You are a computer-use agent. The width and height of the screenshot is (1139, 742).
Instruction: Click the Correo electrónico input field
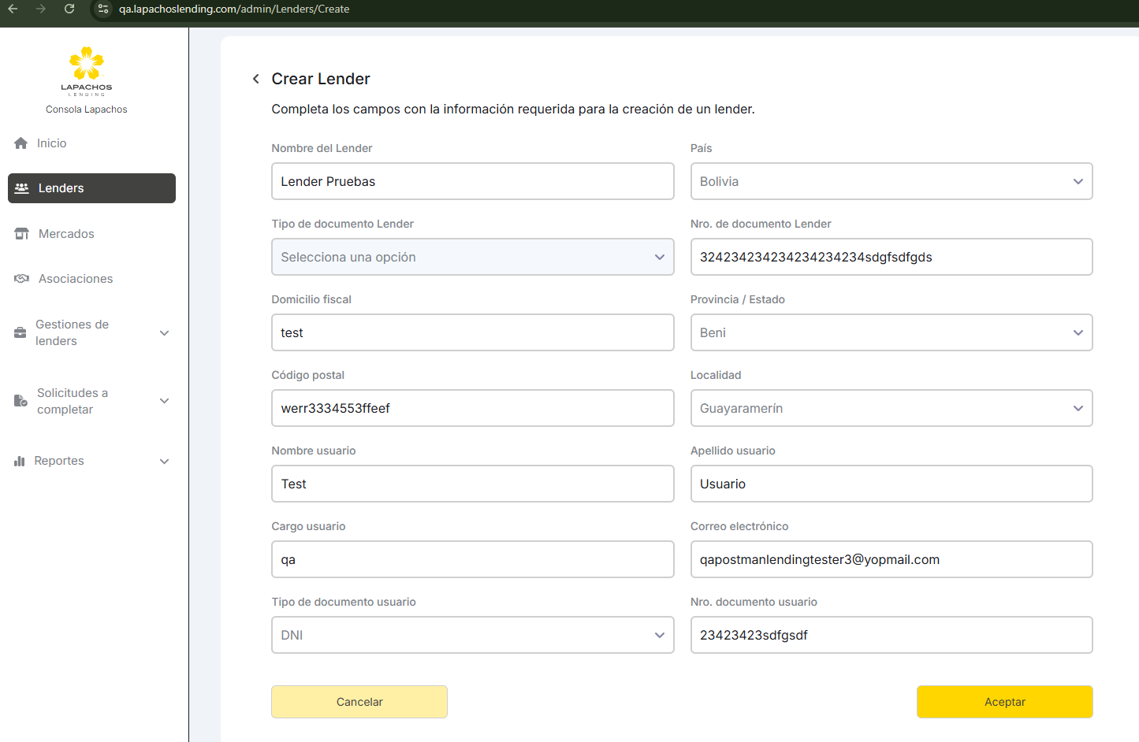coord(891,559)
